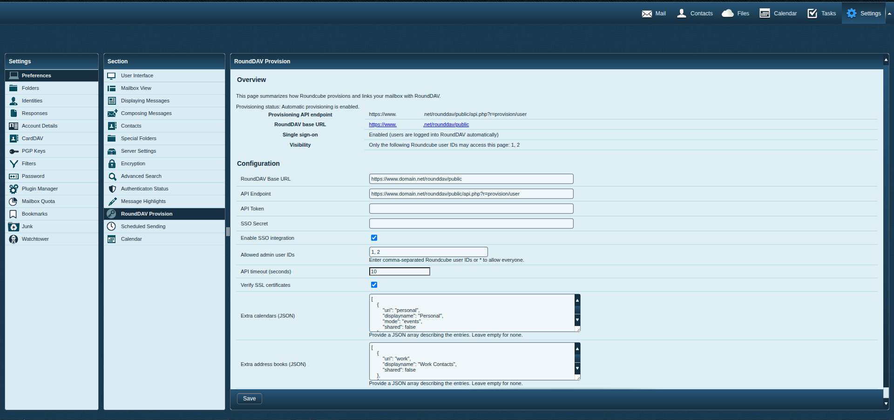Viewport: 894px width, 420px height.
Task: Click up arrow in Extra address books box
Action: tap(577, 349)
